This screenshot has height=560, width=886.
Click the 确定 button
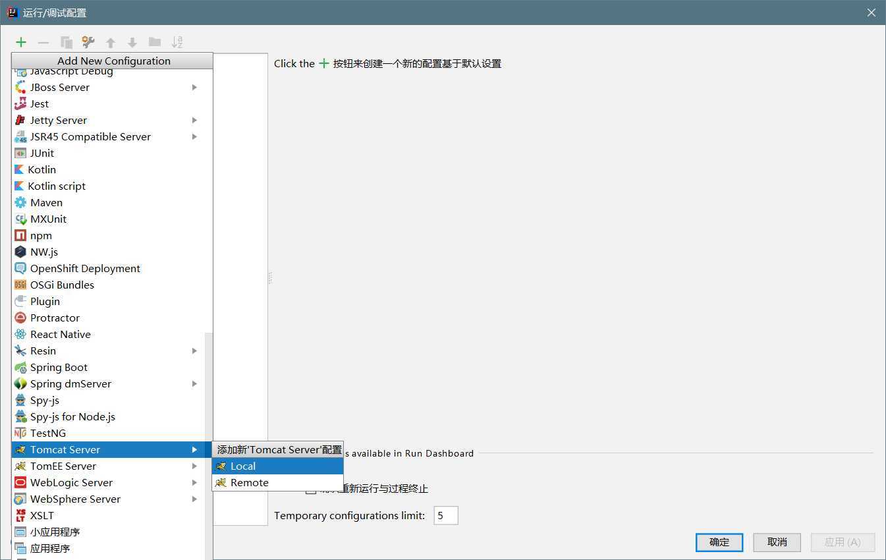[719, 542]
